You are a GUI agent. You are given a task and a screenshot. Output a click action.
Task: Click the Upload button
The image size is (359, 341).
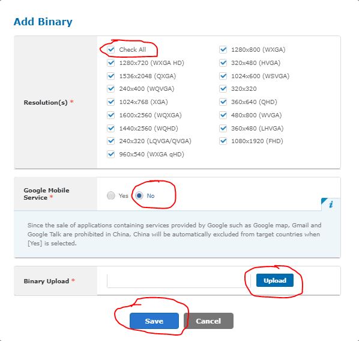[275, 280]
